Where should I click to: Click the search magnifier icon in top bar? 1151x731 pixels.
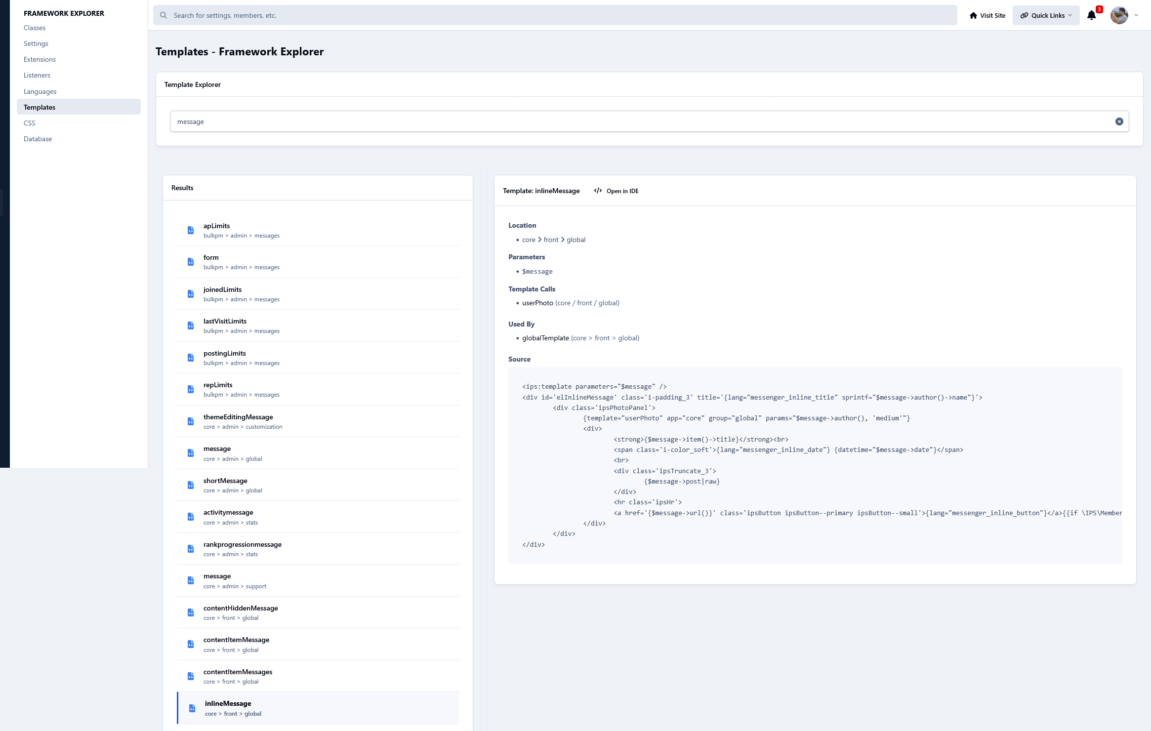click(164, 15)
